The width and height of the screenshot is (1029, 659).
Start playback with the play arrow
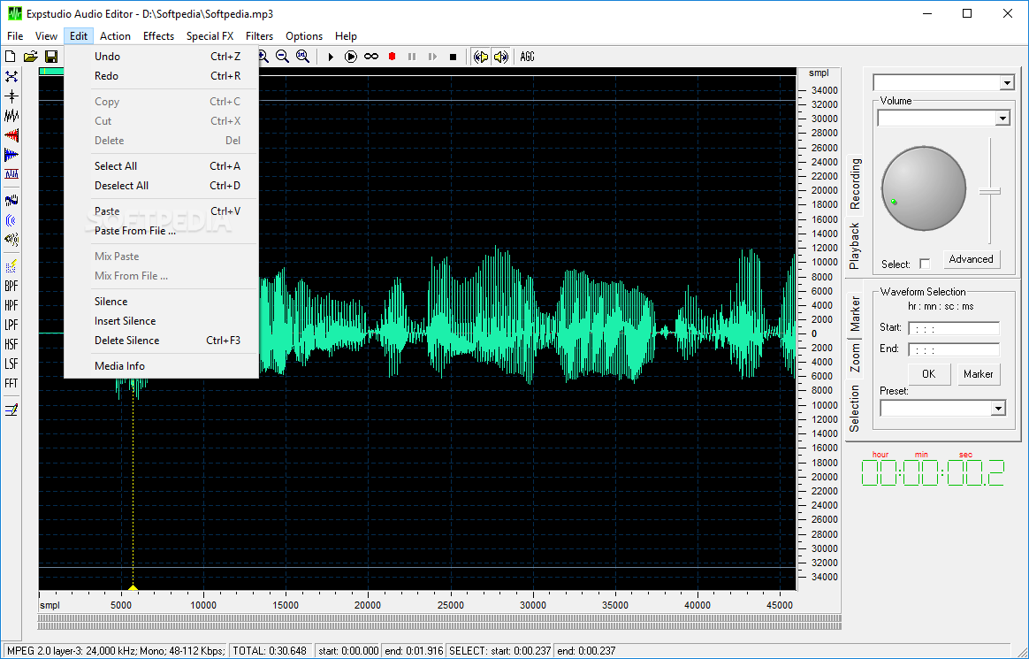click(x=331, y=57)
